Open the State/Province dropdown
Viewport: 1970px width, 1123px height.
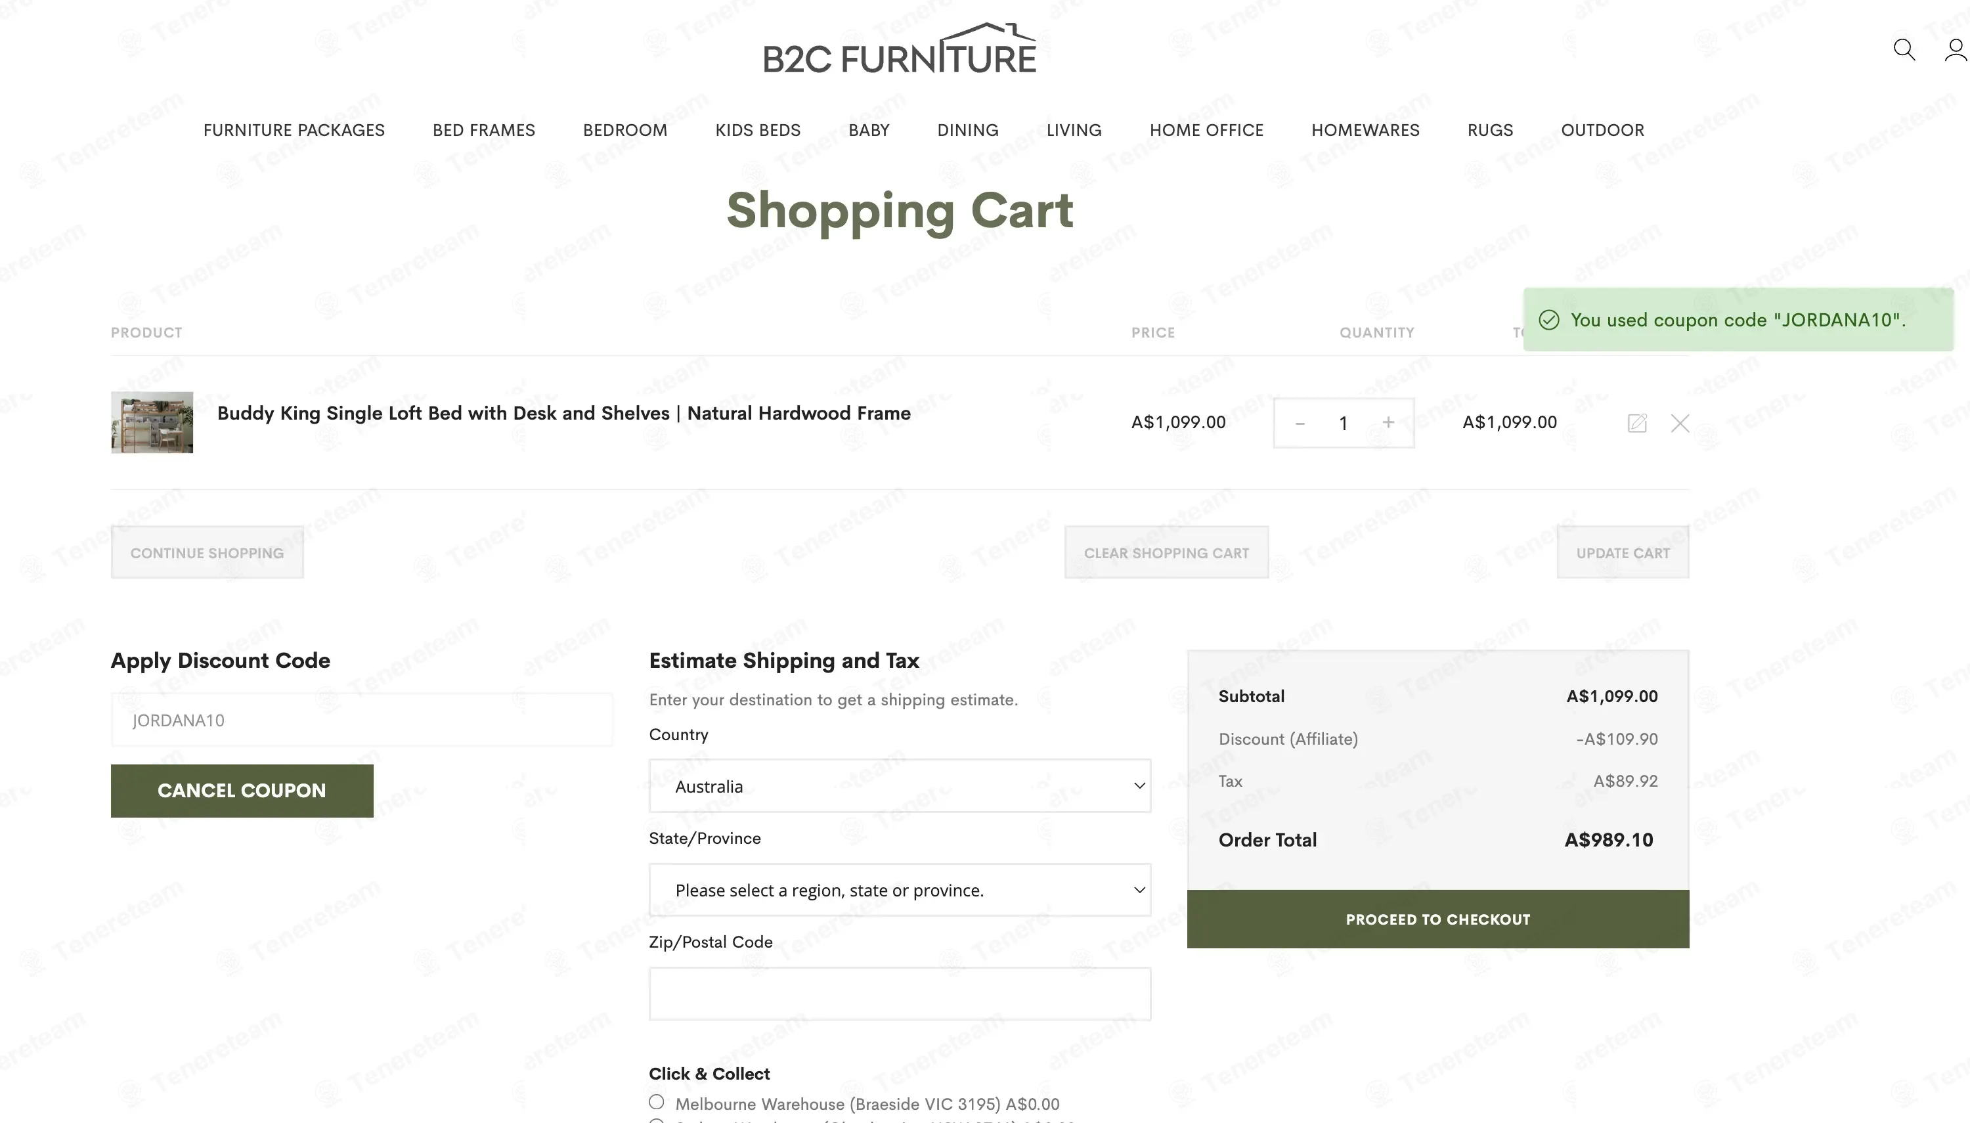click(900, 890)
